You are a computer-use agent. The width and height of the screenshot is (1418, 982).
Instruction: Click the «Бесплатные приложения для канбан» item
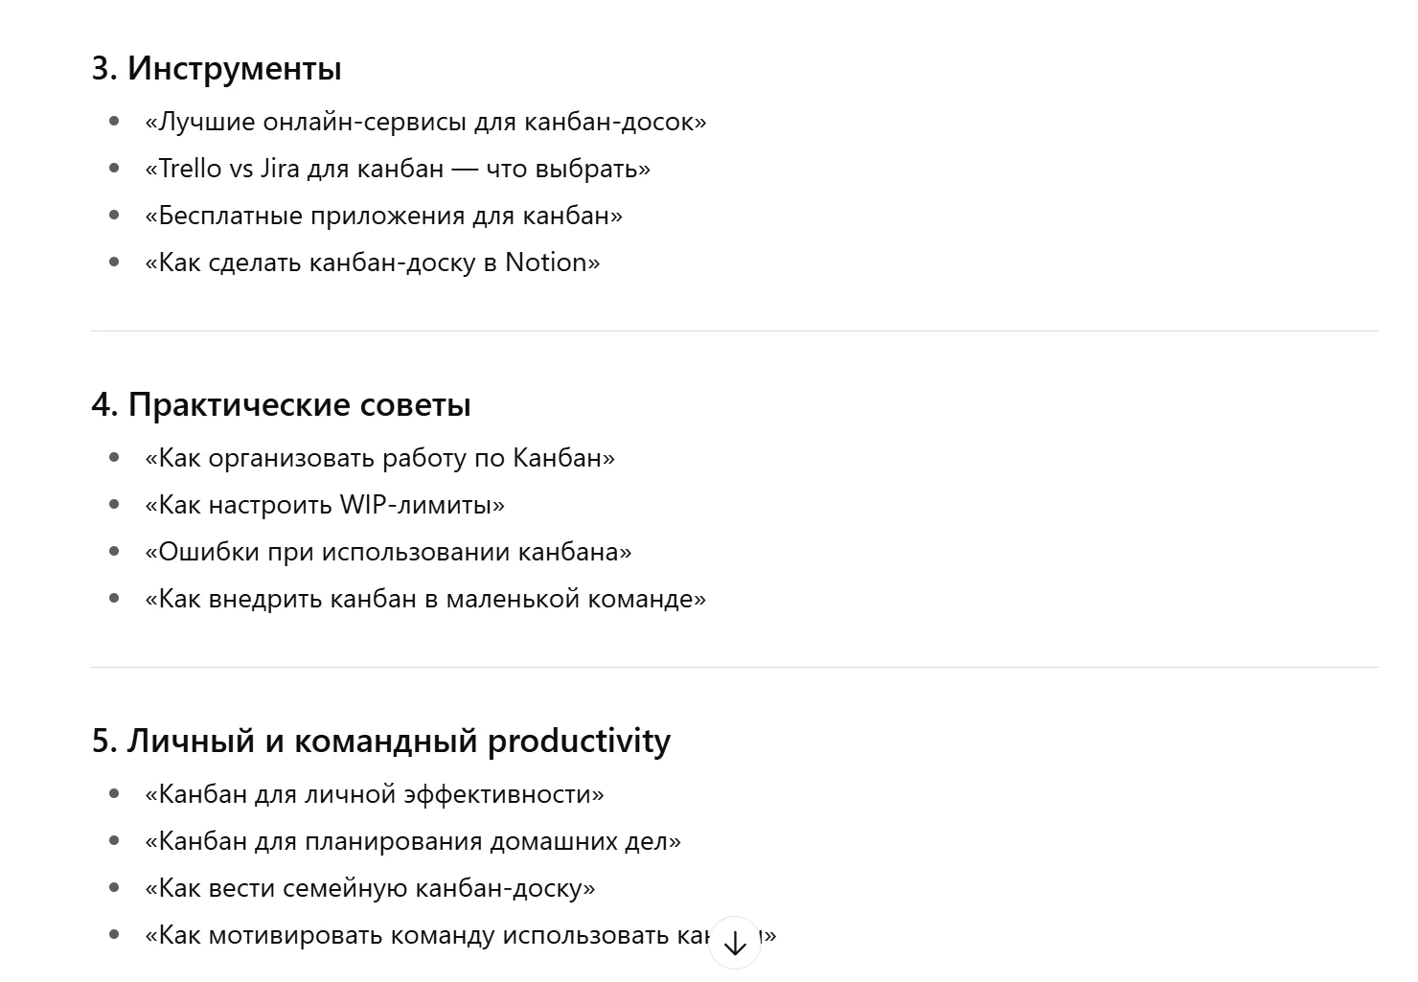tap(383, 216)
